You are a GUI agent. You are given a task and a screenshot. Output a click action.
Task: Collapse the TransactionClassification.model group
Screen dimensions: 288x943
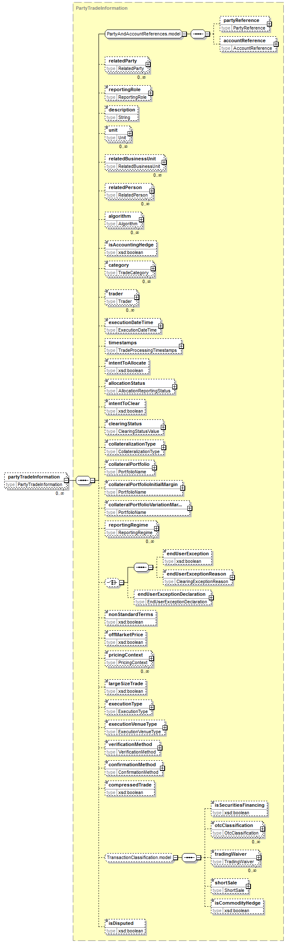(176, 858)
